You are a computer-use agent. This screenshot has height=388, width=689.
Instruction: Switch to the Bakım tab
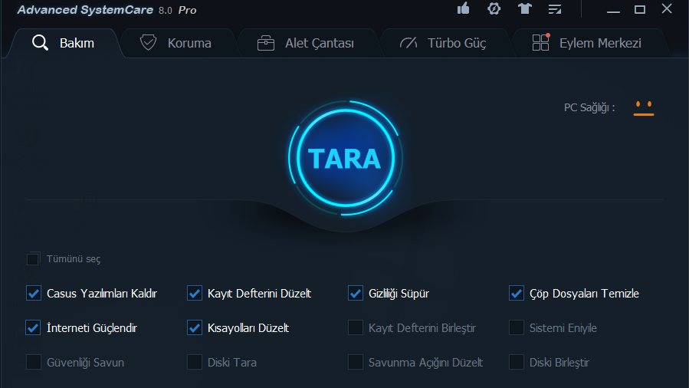point(64,43)
